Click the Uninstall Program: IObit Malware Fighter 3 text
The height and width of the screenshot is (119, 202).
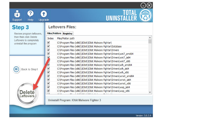(74, 100)
